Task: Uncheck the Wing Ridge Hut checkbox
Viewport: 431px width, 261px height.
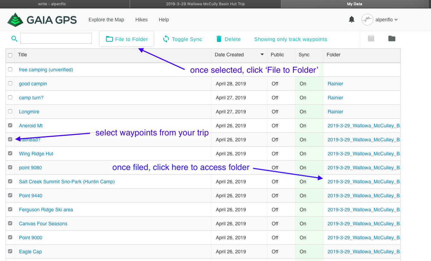Action: [10, 153]
